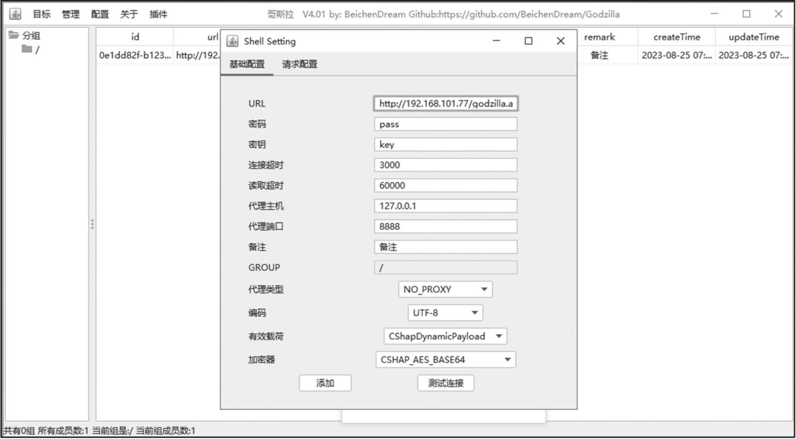Click the 连接超时 field showing 3000
796x439 pixels.
[446, 165]
